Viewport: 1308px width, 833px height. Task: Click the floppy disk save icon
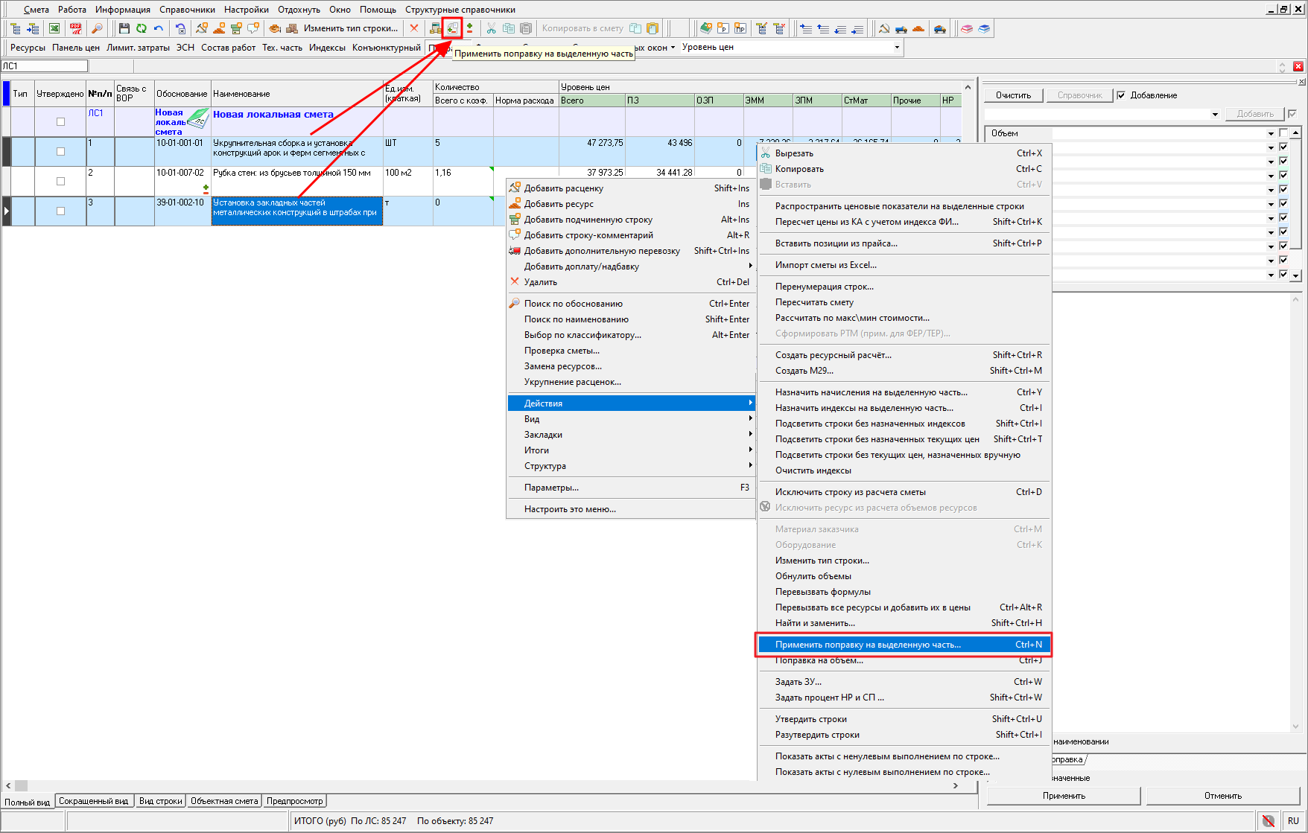(x=124, y=28)
